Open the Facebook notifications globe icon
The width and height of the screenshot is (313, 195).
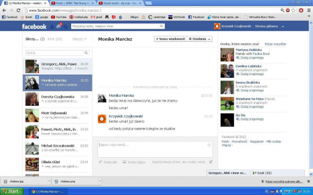coord(66,27)
